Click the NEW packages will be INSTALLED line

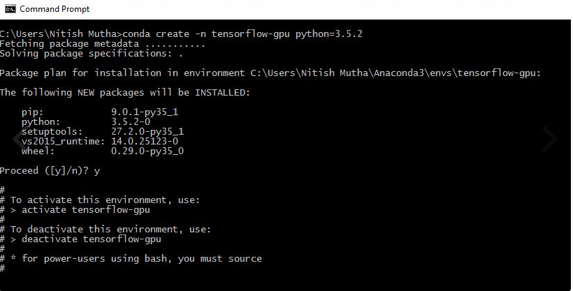[125, 92]
